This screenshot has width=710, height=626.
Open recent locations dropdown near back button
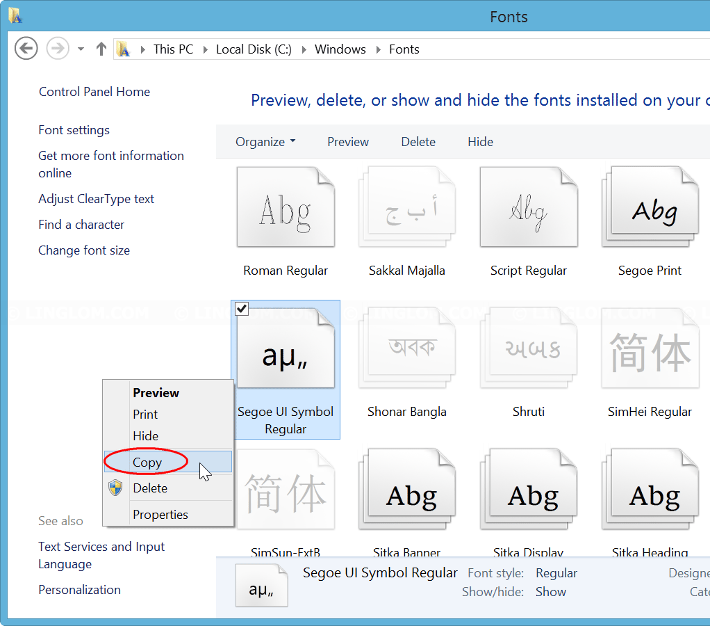(x=80, y=49)
